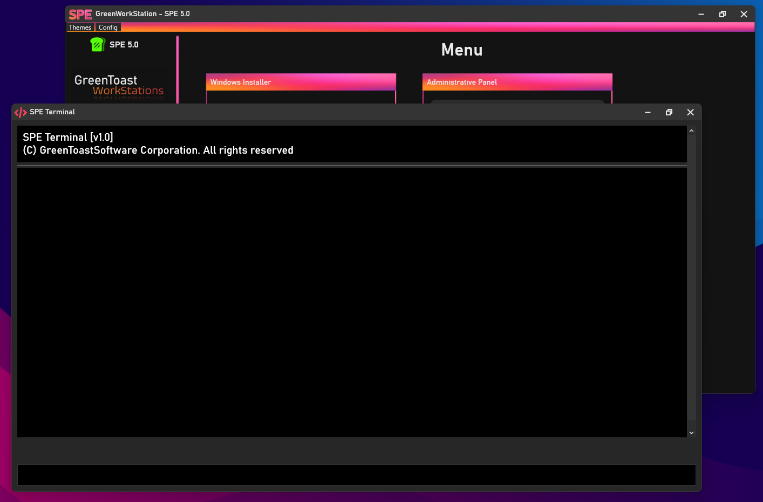Click the SPE logo in the GreenWorkStation title bar

pyautogui.click(x=80, y=15)
